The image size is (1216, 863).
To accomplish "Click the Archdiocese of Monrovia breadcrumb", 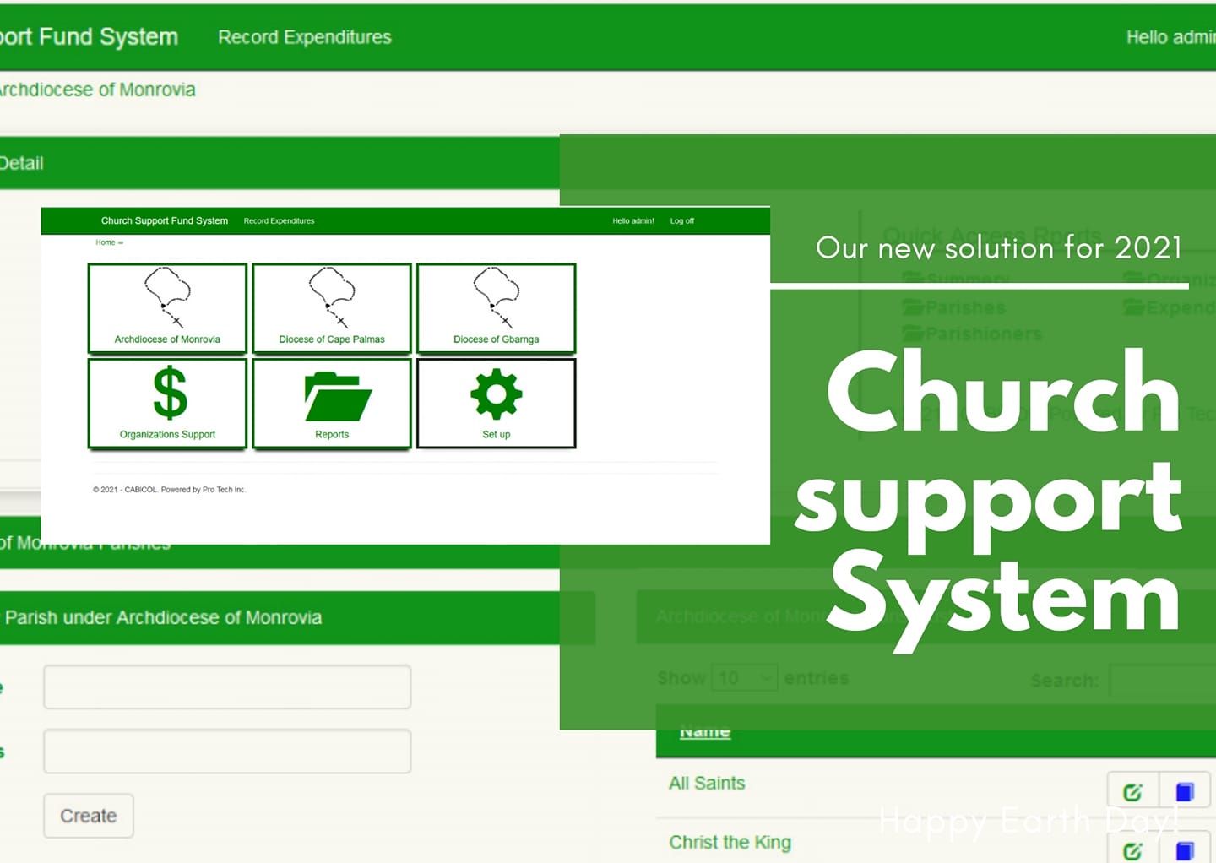I will click(x=96, y=90).
